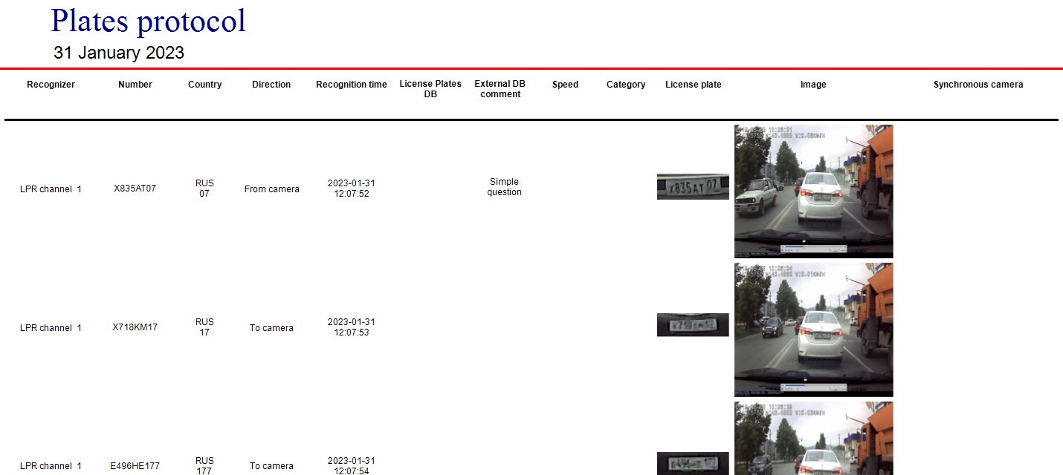Click the Recognizer column header
This screenshot has width=1063, height=475.
(x=51, y=85)
